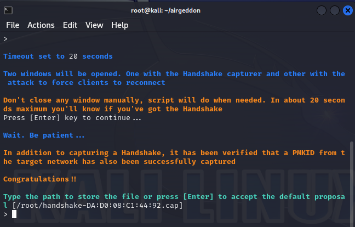Click the Press [Enter] key to continue text
The height and width of the screenshot is (227, 355).
point(72,117)
